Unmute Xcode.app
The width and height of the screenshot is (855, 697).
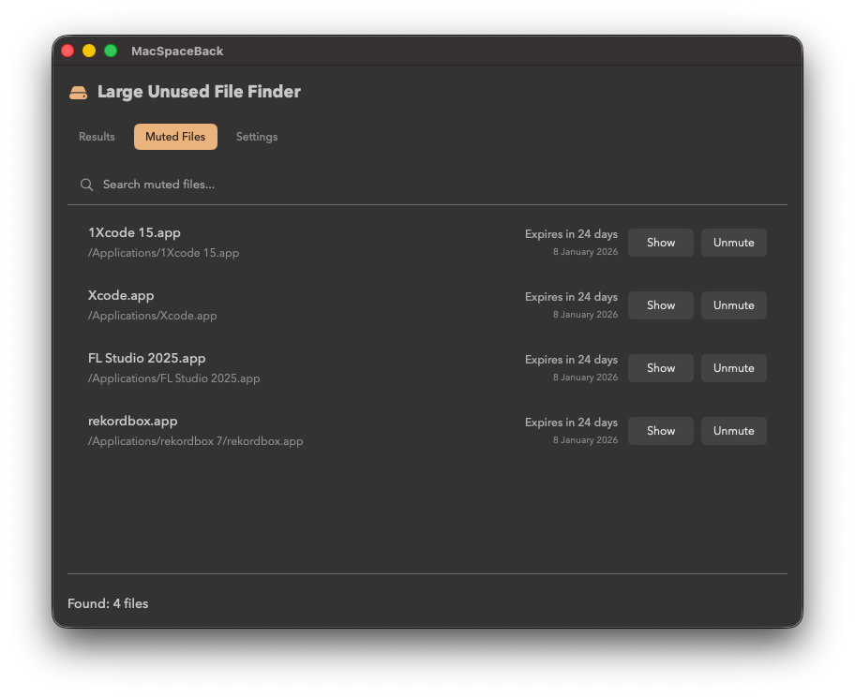(x=733, y=305)
